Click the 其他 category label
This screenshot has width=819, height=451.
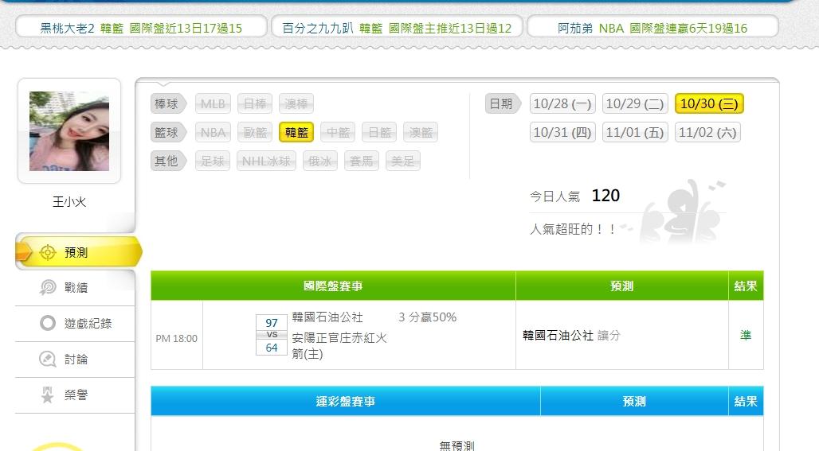(x=167, y=161)
